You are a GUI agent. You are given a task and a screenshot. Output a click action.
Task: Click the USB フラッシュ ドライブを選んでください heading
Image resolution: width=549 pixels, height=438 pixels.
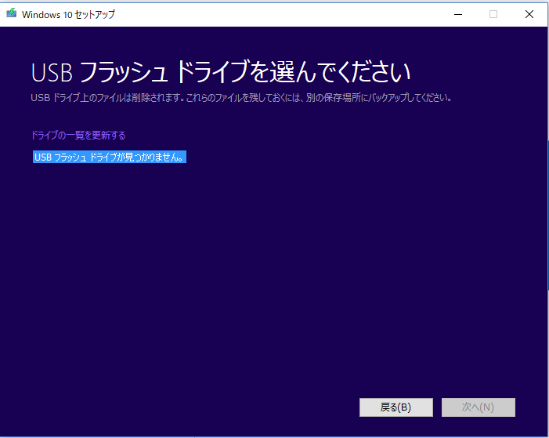(x=221, y=72)
